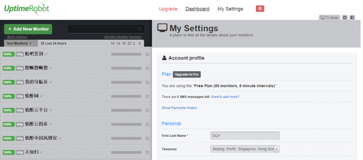Open the Last 24 Hours range selector

coord(54,43)
